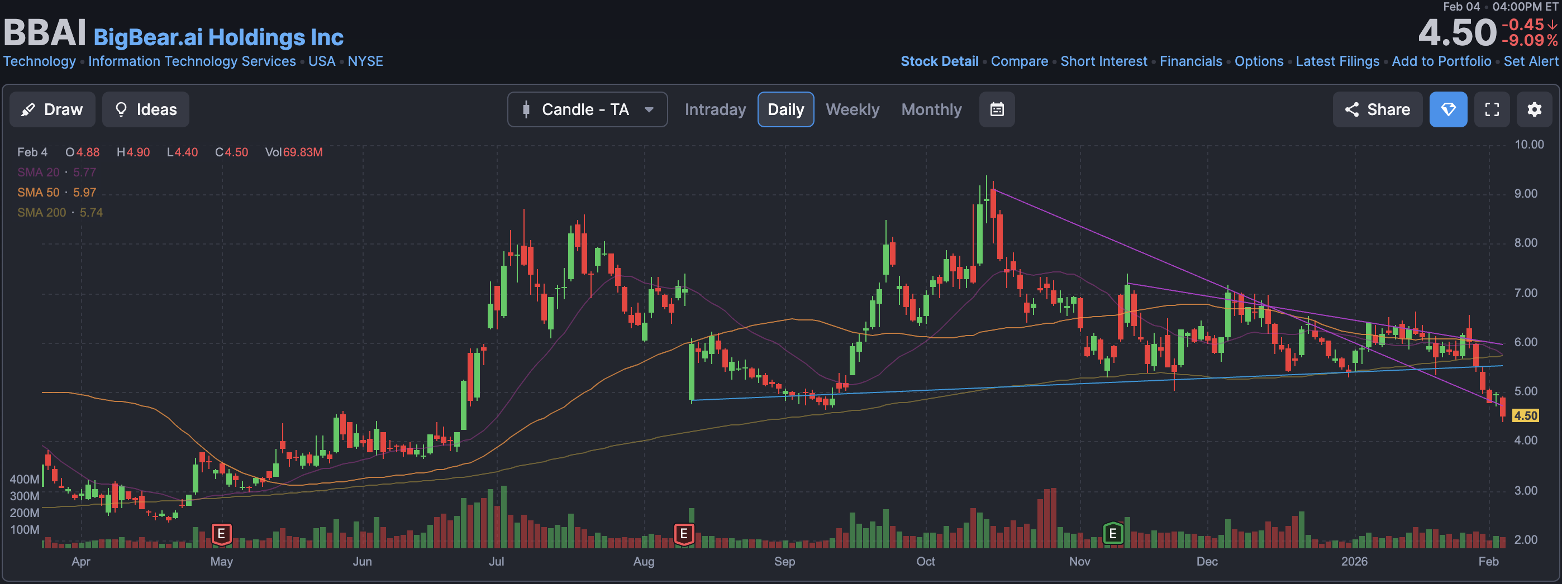Viewport: 1562px width, 584px height.
Task: Click the NYSE exchange link
Action: coord(365,61)
